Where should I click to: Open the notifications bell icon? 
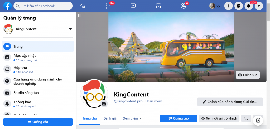tap(249, 6)
